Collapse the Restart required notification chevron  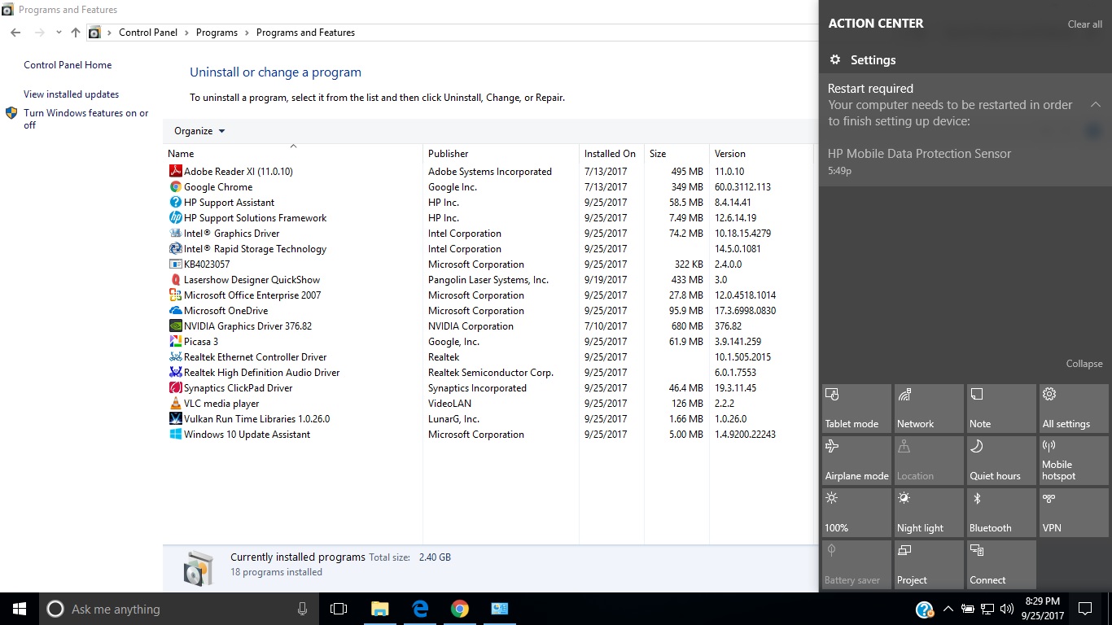click(1096, 105)
